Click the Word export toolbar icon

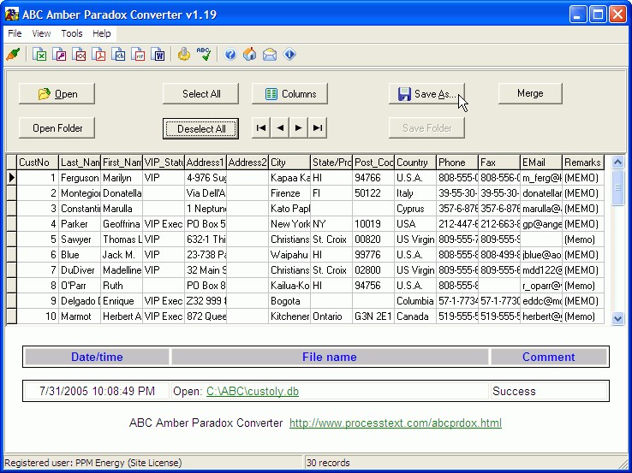(158, 55)
